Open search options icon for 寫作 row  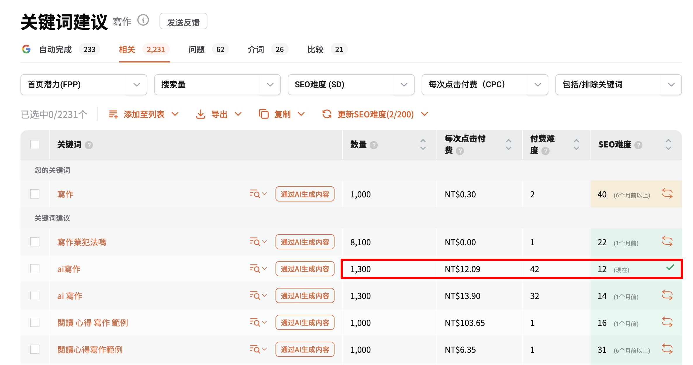(258, 194)
